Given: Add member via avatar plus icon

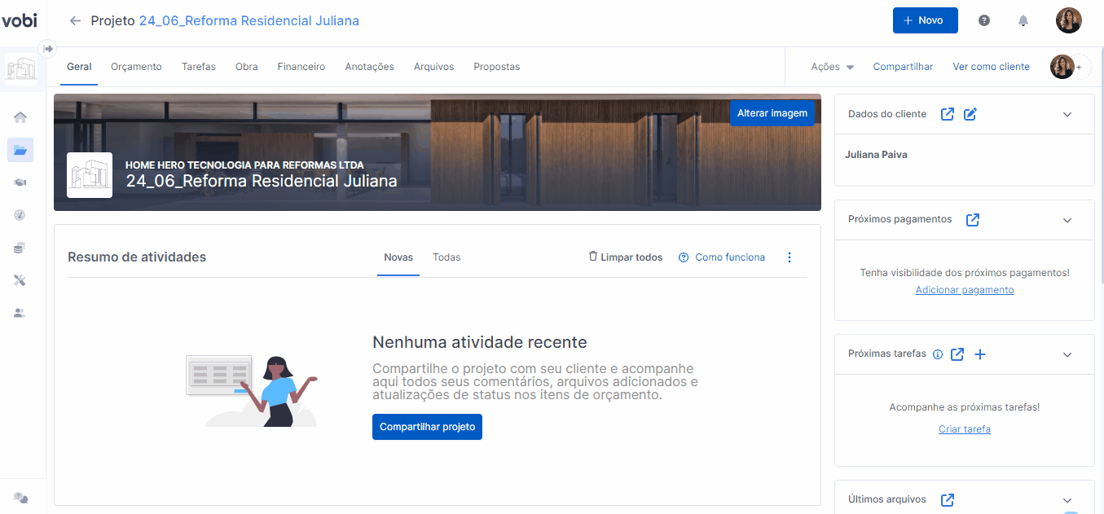Looking at the screenshot, I should click(x=1079, y=68).
